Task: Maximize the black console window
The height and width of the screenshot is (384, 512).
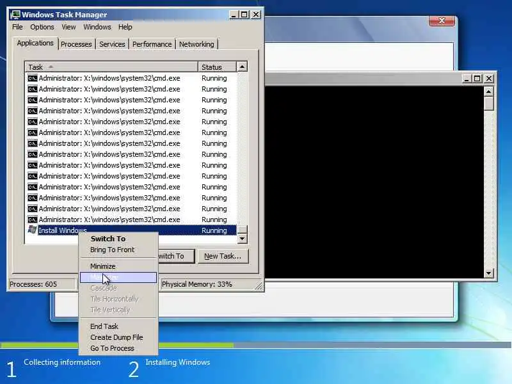Action: (x=477, y=78)
